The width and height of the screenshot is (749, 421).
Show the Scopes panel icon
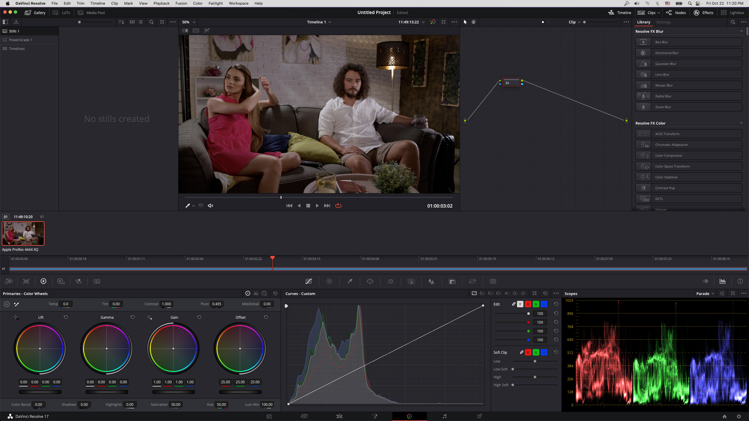pos(723,281)
